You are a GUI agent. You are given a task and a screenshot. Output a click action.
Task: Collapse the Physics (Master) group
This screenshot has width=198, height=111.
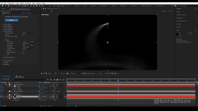(x=3, y=31)
